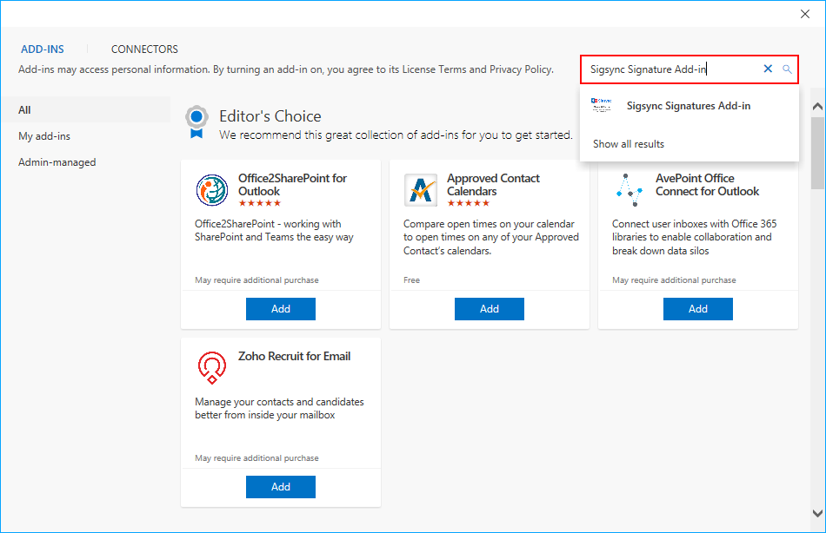Select My add-ins in the sidebar
Image resolution: width=826 pixels, height=533 pixels.
(44, 136)
